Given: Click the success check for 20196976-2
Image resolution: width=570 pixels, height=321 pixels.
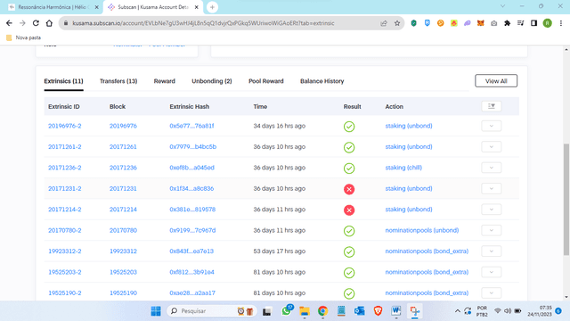Looking at the screenshot, I should 349,127.
